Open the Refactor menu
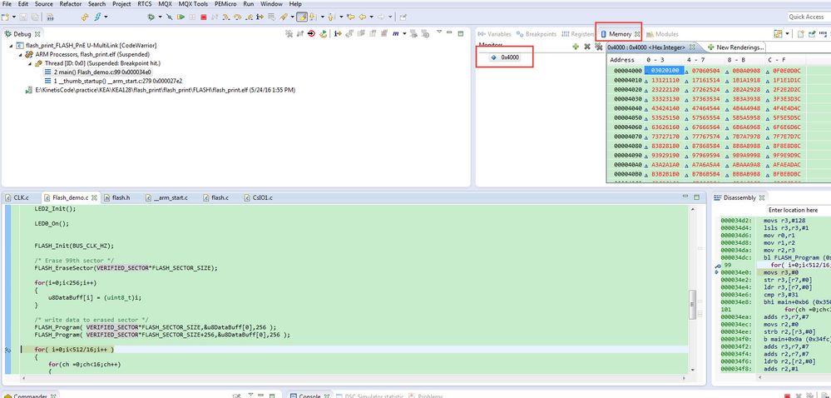The image size is (831, 398). coord(71,3)
